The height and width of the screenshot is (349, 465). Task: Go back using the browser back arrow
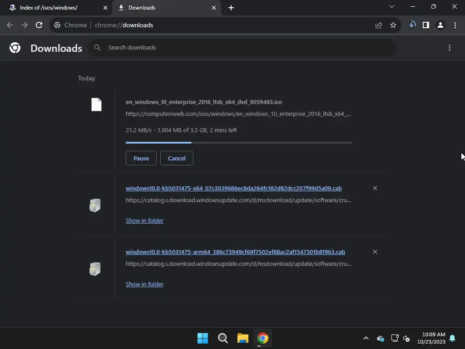point(10,25)
